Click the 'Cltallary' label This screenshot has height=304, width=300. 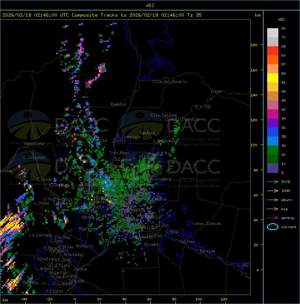point(47,259)
